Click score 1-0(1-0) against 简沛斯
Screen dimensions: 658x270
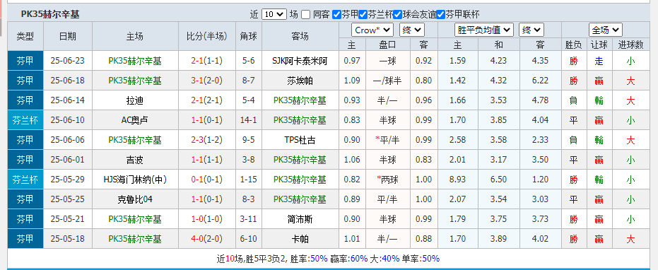pyautogui.click(x=206, y=219)
